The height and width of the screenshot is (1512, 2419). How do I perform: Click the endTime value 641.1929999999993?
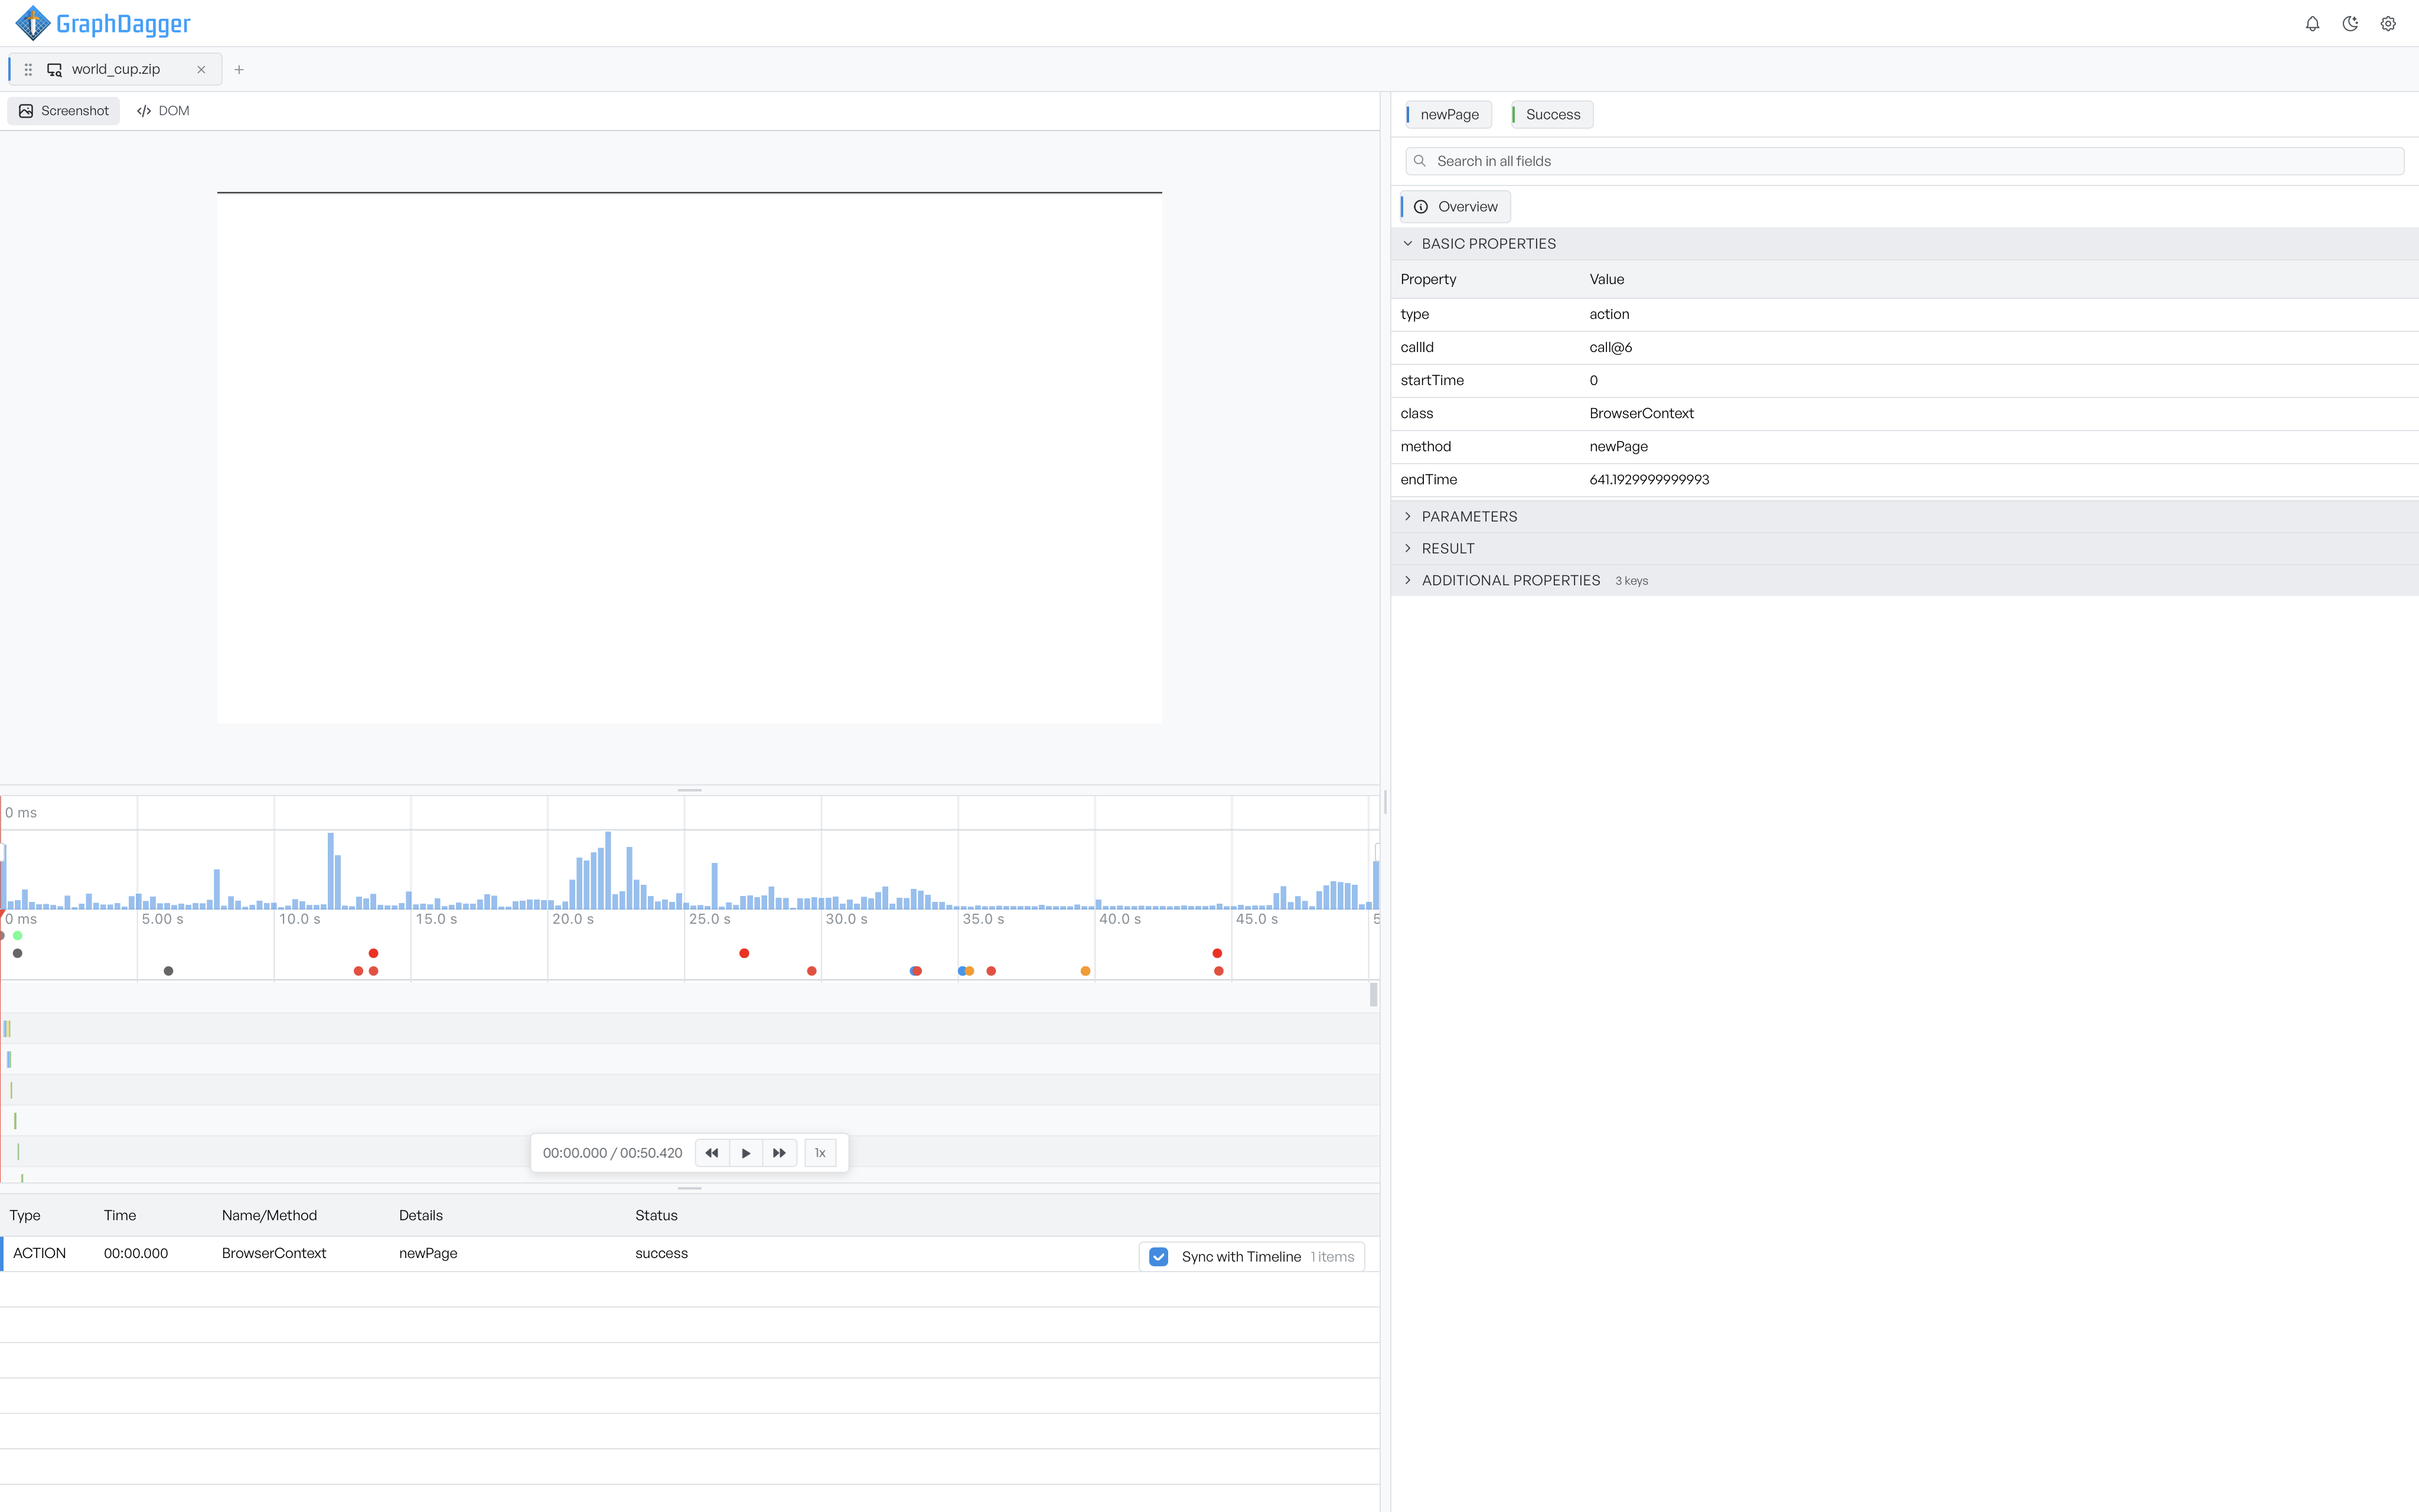[x=1649, y=480]
